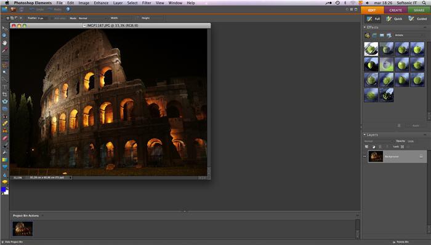The image size is (431, 245).
Task: Open the layer blend mode dropdown
Action: [x=379, y=141]
